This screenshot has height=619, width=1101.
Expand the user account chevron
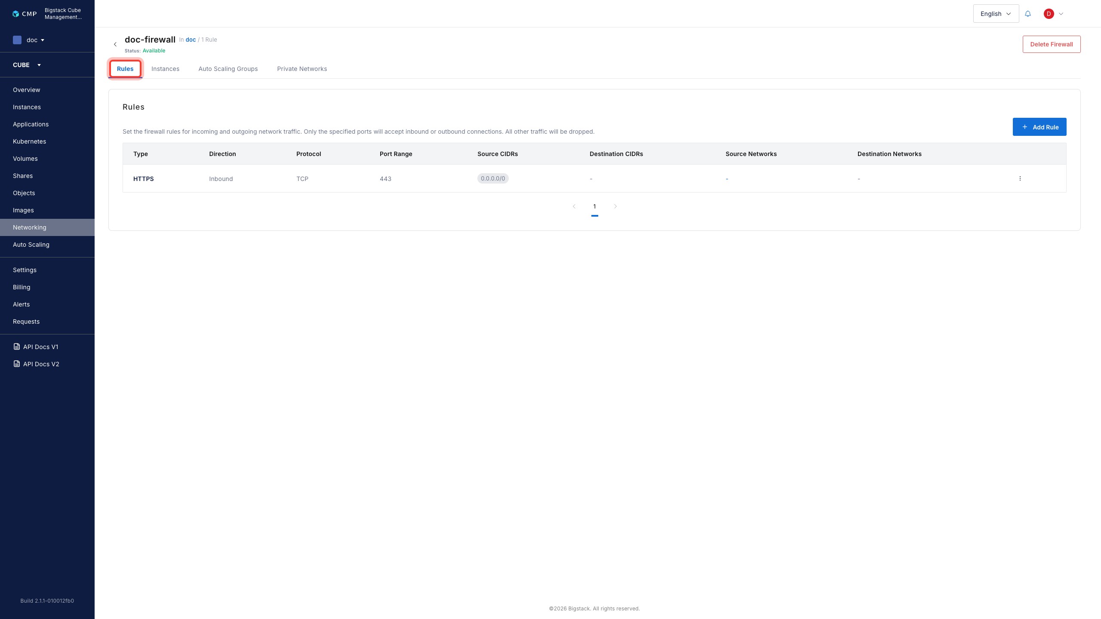[1061, 14]
